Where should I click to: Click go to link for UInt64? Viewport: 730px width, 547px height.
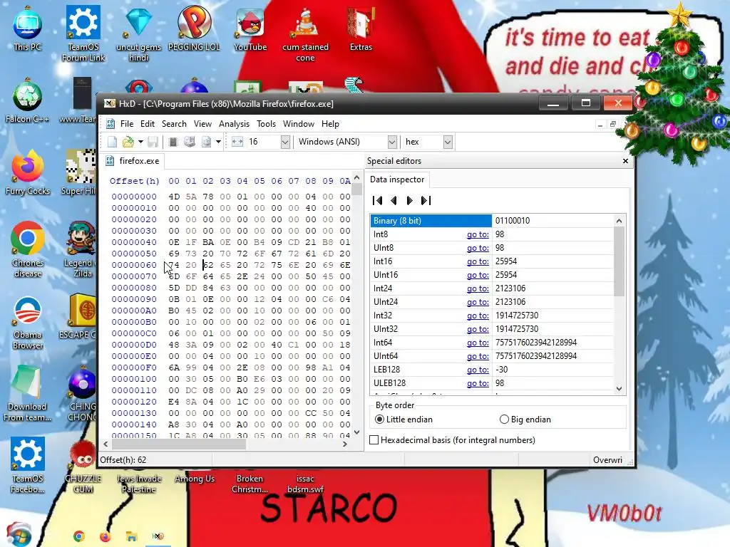coord(478,356)
